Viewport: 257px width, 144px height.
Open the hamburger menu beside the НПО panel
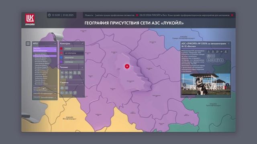click(28, 44)
